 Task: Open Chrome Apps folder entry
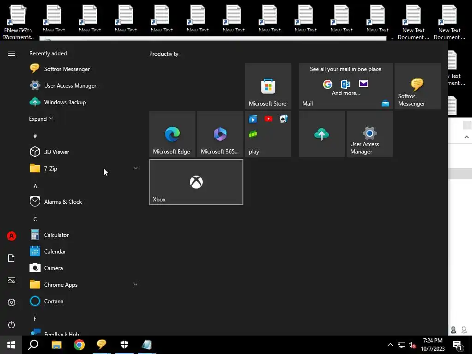[x=84, y=284]
